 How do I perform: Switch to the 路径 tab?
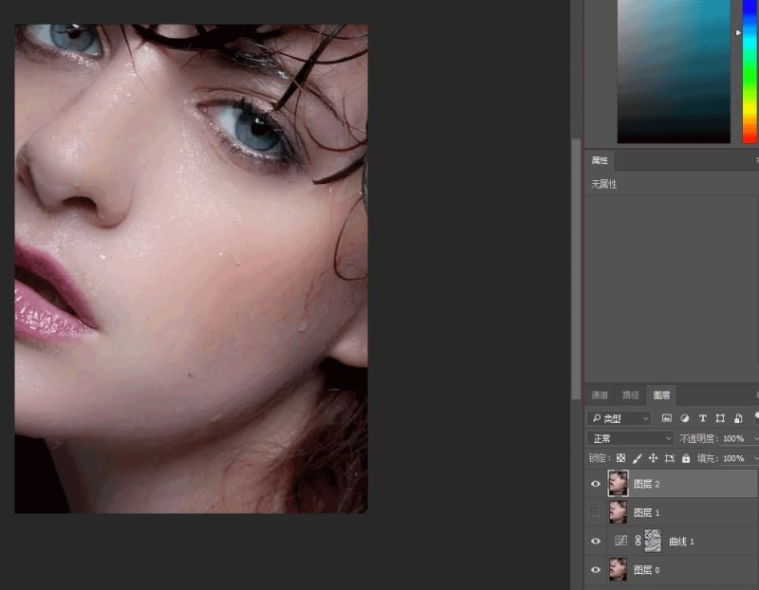(x=630, y=395)
